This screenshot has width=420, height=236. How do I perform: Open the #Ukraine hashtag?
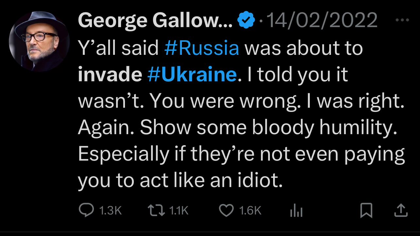[192, 75]
